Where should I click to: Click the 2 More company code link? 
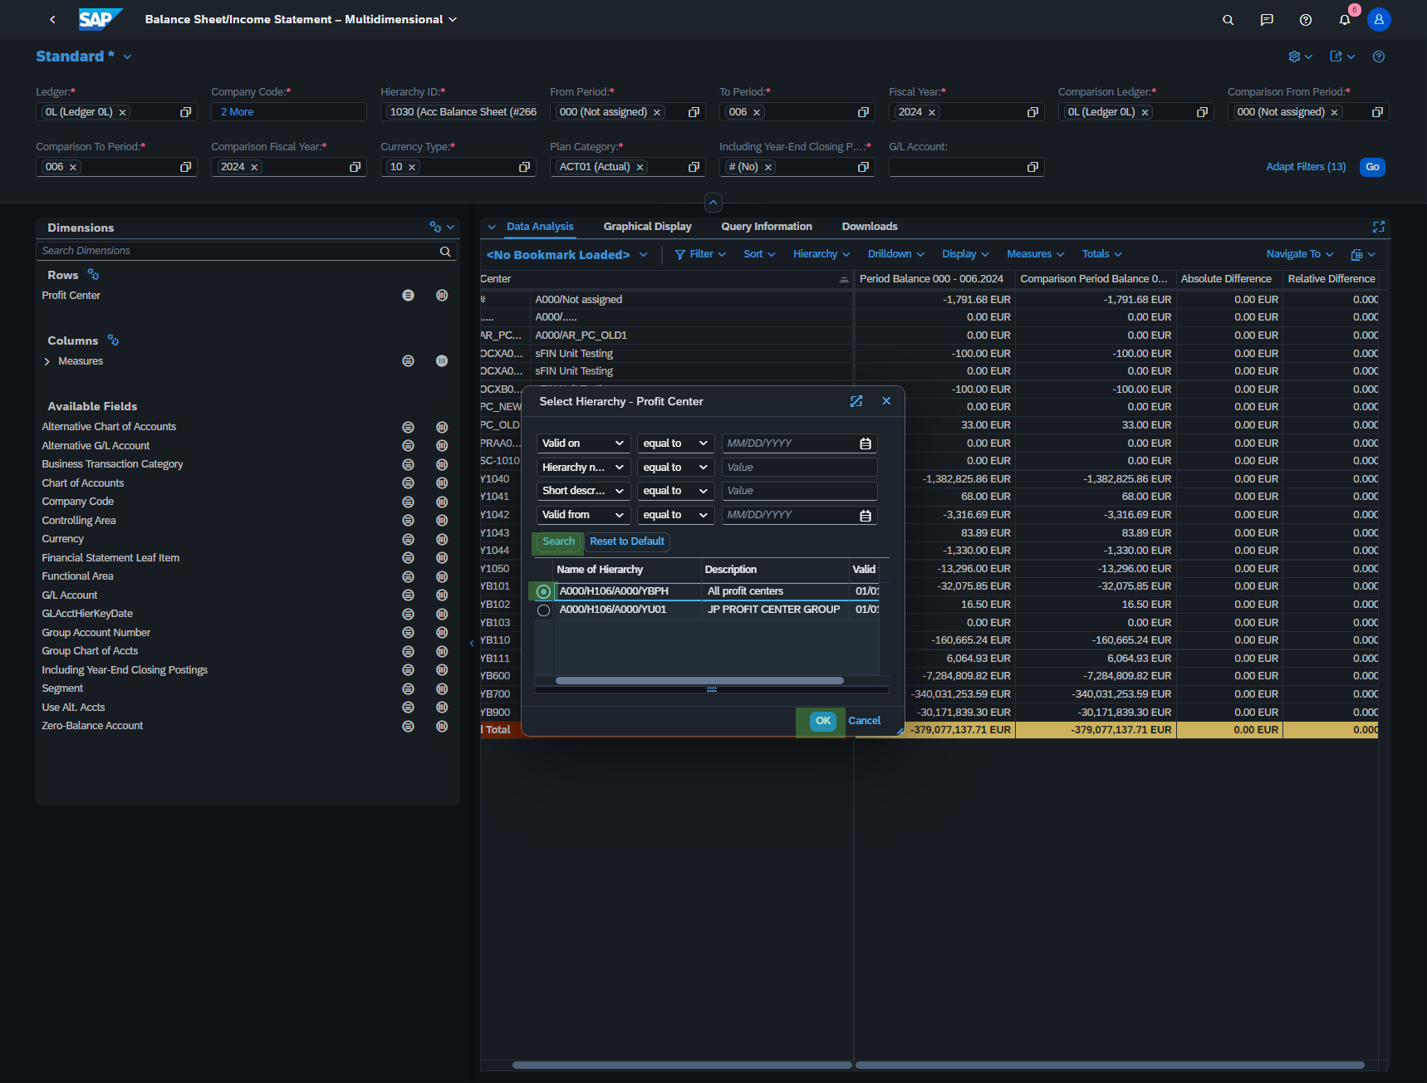tap(237, 112)
